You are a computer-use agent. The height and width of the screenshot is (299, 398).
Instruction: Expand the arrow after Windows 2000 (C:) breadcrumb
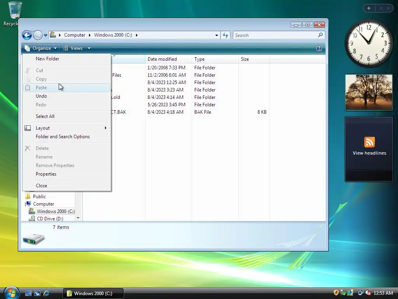(136, 35)
